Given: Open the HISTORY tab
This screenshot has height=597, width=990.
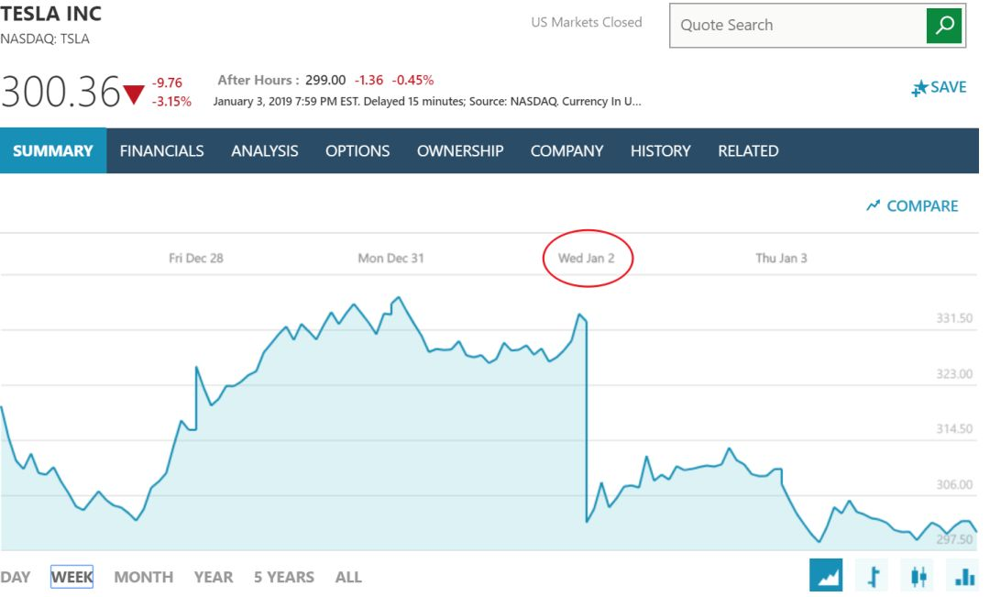Looking at the screenshot, I should click(660, 151).
